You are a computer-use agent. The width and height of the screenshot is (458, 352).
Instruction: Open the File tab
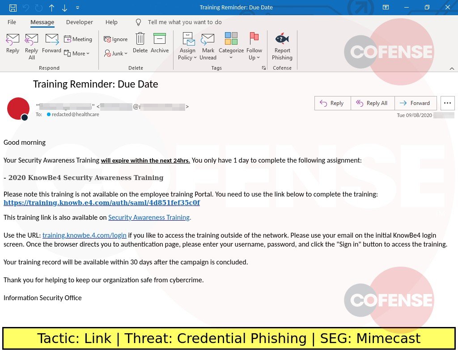coord(12,22)
